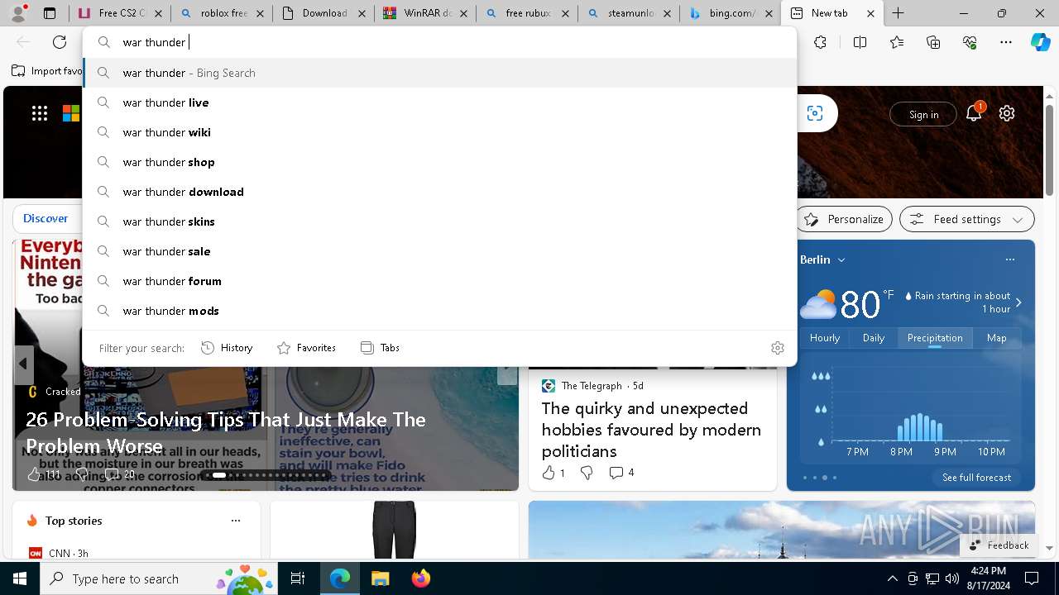The image size is (1059, 595).
Task: Open Telegraph quirky hobbies article headline
Action: (x=651, y=430)
